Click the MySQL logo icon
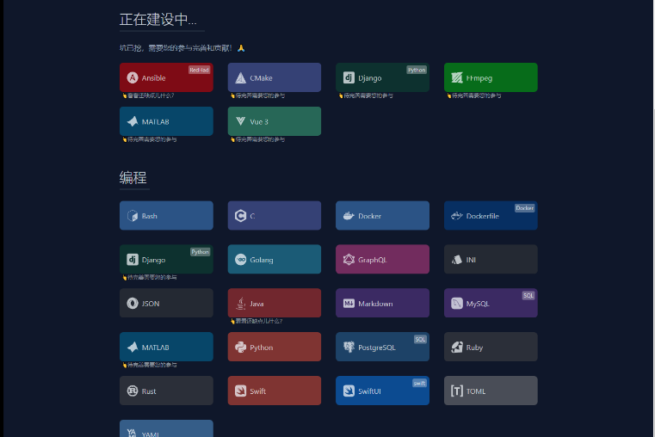This screenshot has width=655, height=437. [x=457, y=304]
